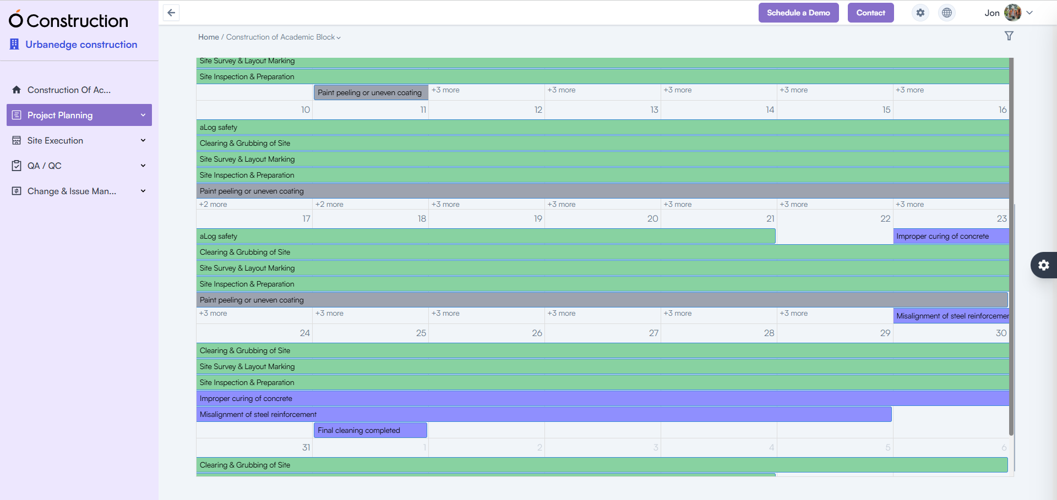The height and width of the screenshot is (500, 1057).
Task: Open the Jon profile dropdown
Action: pyautogui.click(x=1029, y=13)
